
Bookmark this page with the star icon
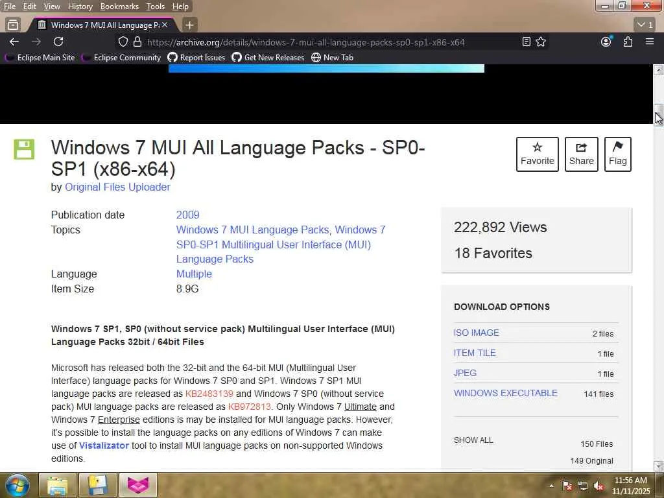(541, 41)
